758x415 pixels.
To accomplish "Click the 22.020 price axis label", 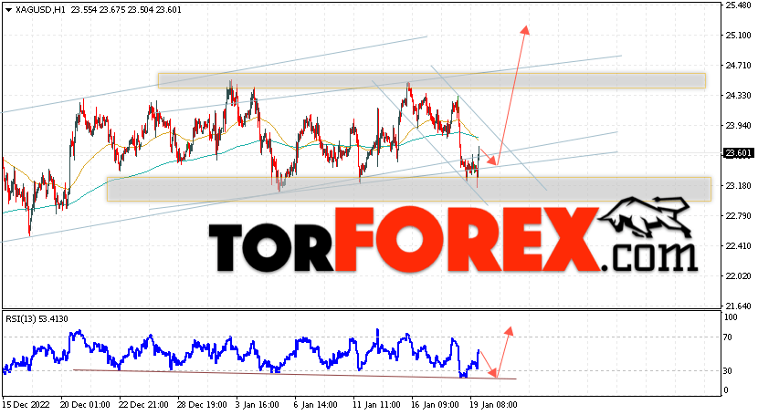I will 738,276.
